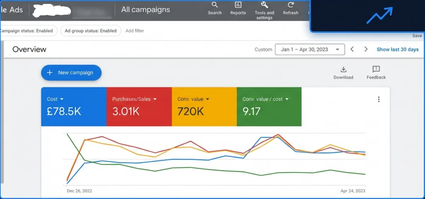Click the Save label

(x=417, y=36)
